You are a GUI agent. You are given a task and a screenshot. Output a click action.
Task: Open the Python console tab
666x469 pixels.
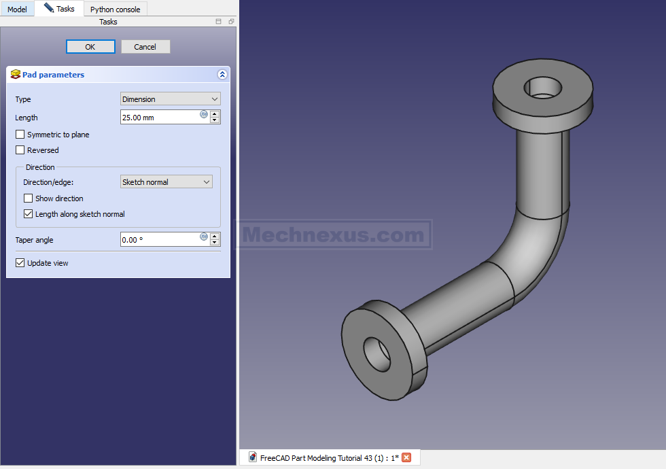[x=115, y=9]
